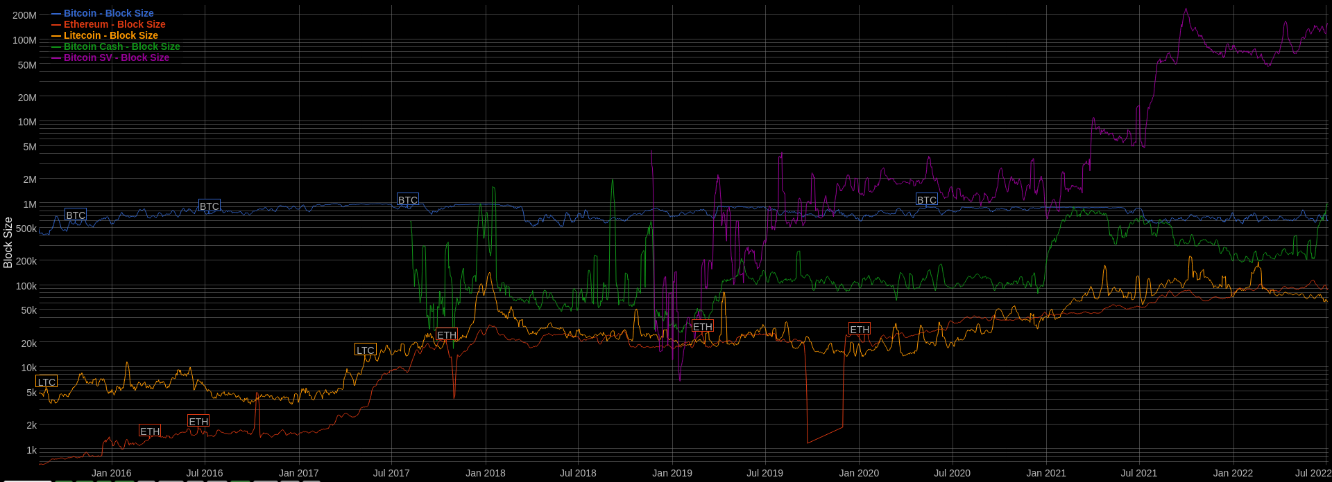This screenshot has width=1332, height=482.
Task: Click the Jul 2020 x-axis label
Action: point(952,473)
